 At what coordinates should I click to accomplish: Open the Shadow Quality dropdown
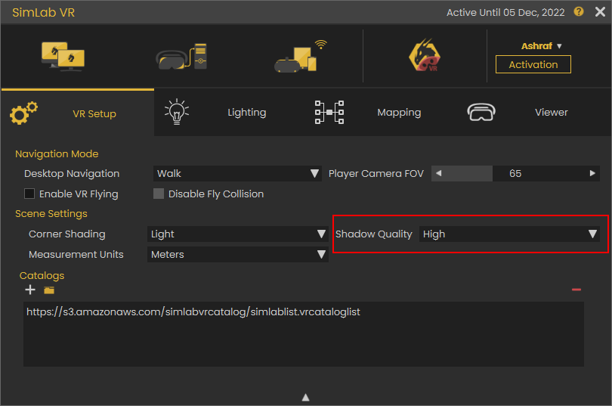[509, 234]
